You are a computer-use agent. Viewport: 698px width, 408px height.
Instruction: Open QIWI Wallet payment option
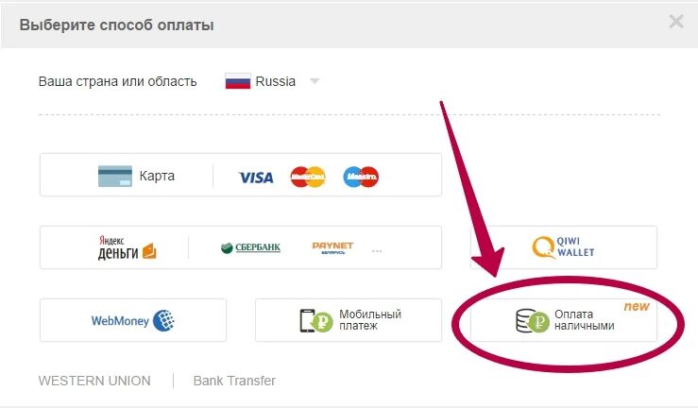click(564, 247)
